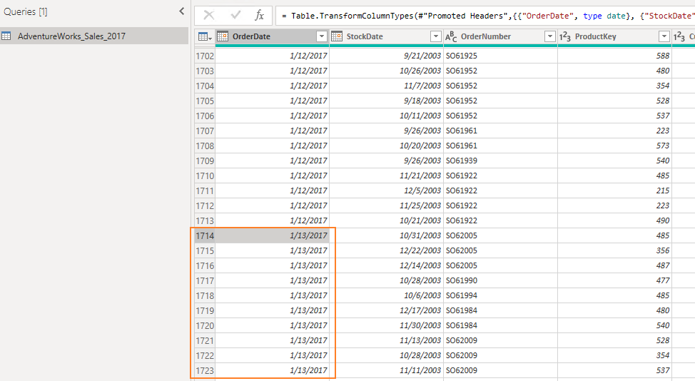Screen dimensions: 695x381
Task: Click OrderNumber cell SO62009 in row 1723
Action: [x=500, y=370]
